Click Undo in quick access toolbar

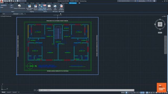pos(20,1)
